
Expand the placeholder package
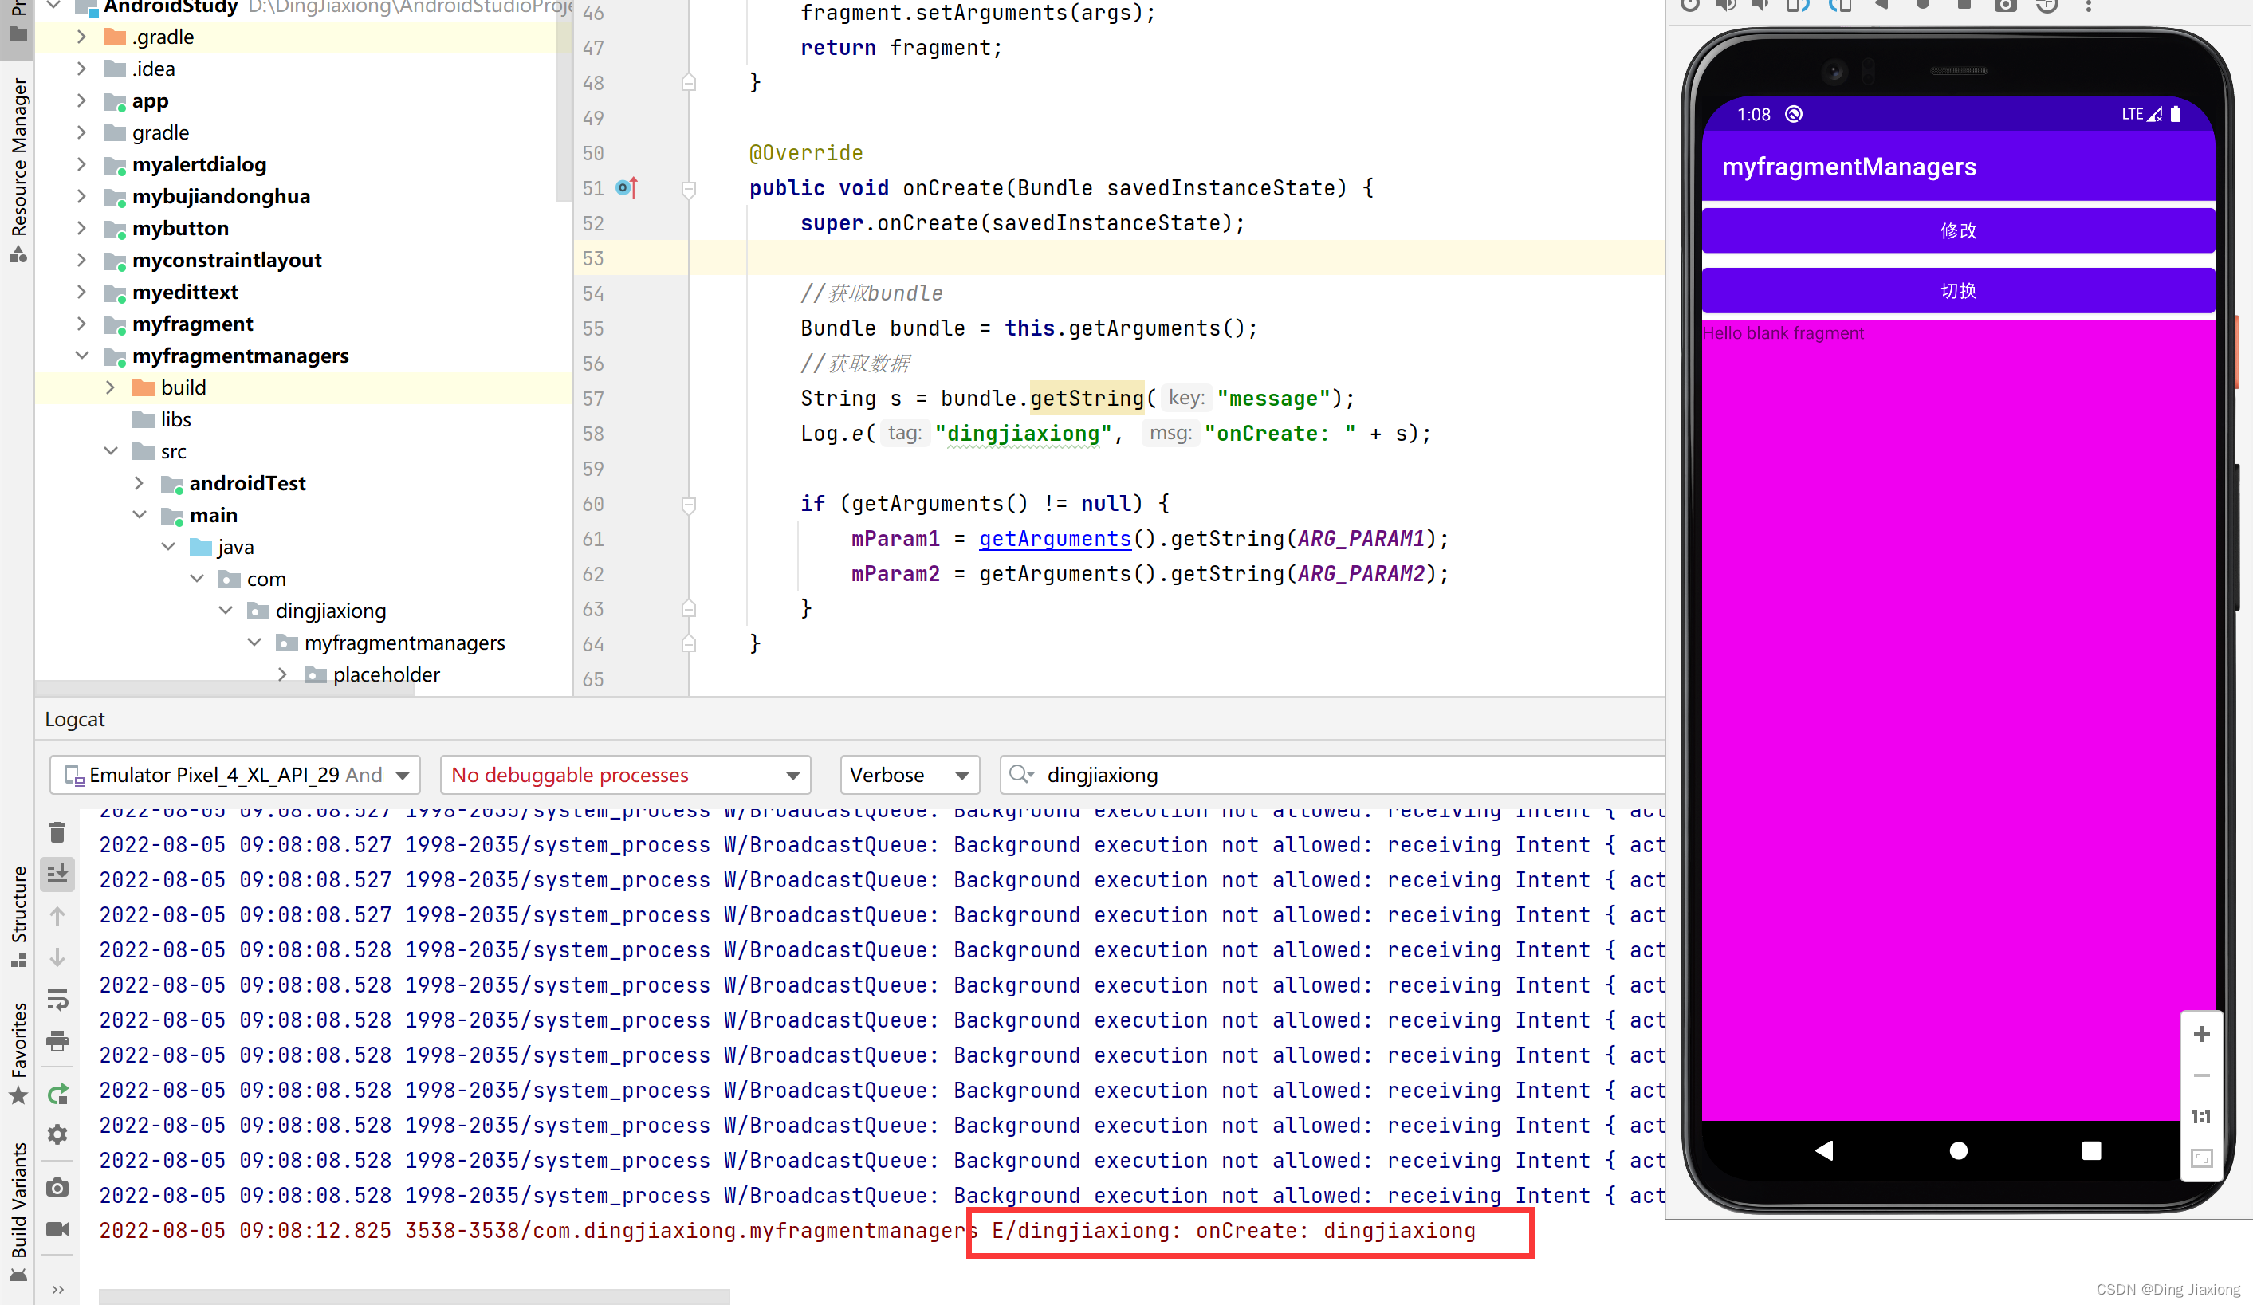coord(281,675)
